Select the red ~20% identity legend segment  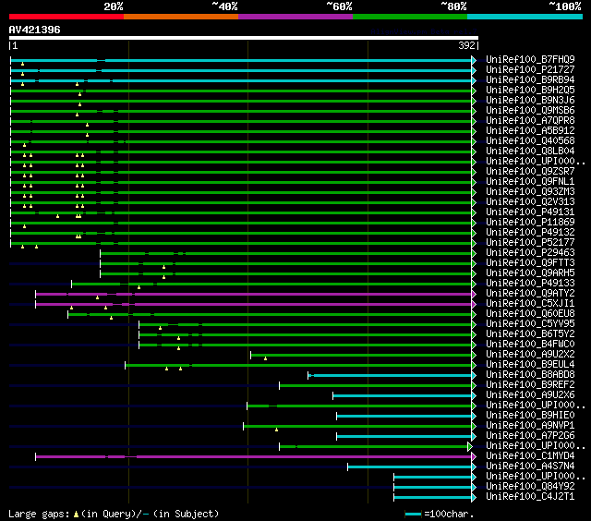tap(66, 17)
